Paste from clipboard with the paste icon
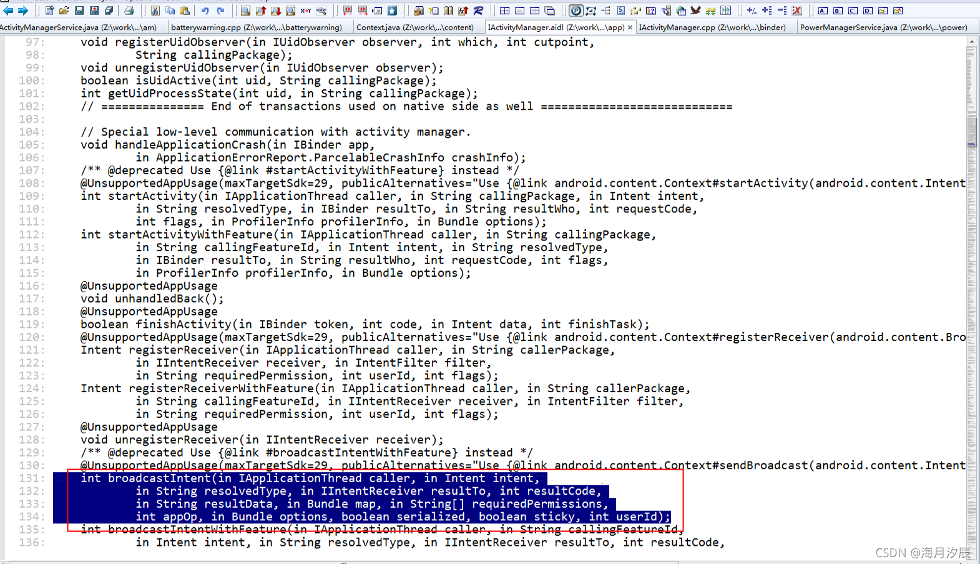Viewport: 980px width, 564px height. 185,11
